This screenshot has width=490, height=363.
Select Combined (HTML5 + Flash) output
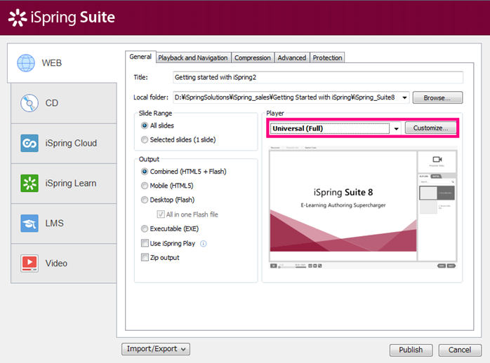click(145, 172)
